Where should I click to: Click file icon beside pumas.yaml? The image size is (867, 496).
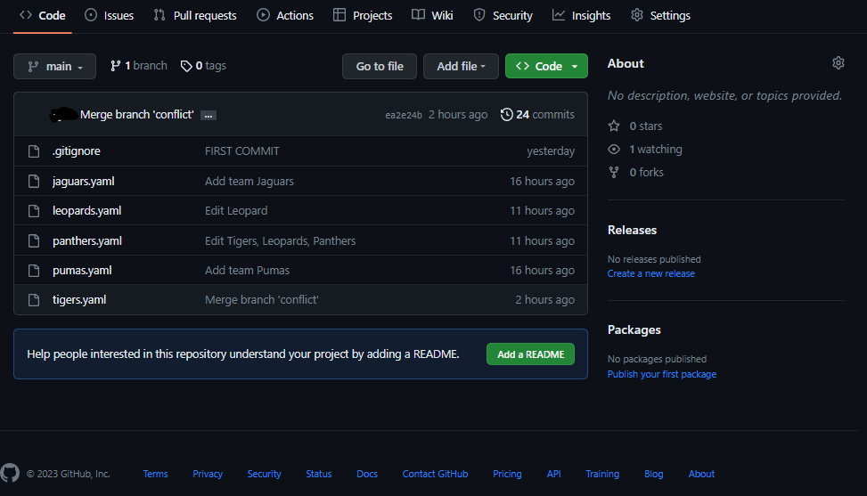[34, 271]
